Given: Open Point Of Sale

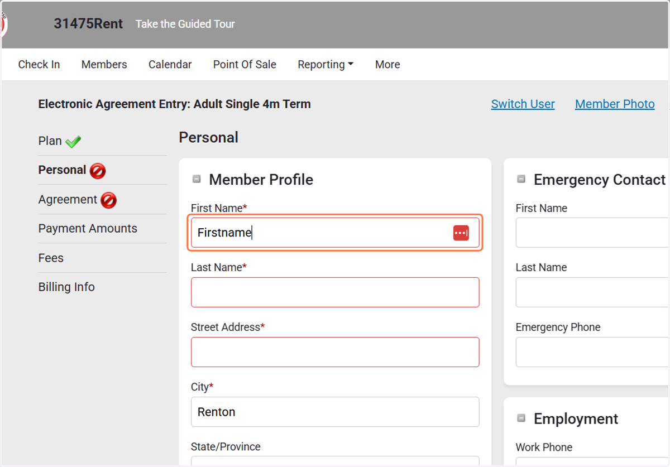Looking at the screenshot, I should 245,65.
